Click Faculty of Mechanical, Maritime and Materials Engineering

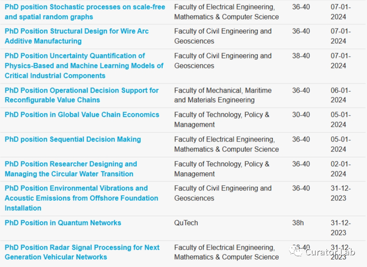tap(223, 95)
